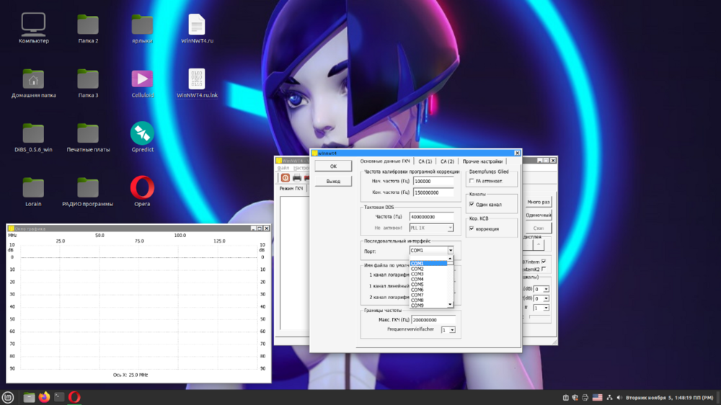Click the port list scroll down arrow
The width and height of the screenshot is (721, 405).
(450, 305)
